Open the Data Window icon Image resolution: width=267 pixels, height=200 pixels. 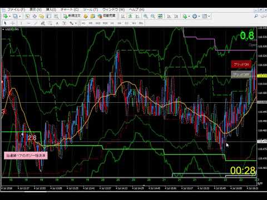[34, 16]
